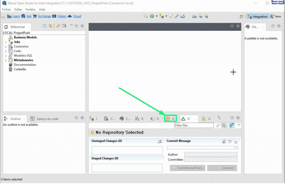Screen dimensions: 285x184
Task: Open the Référentiel view menu triangle
Action: [x=72, y=25]
